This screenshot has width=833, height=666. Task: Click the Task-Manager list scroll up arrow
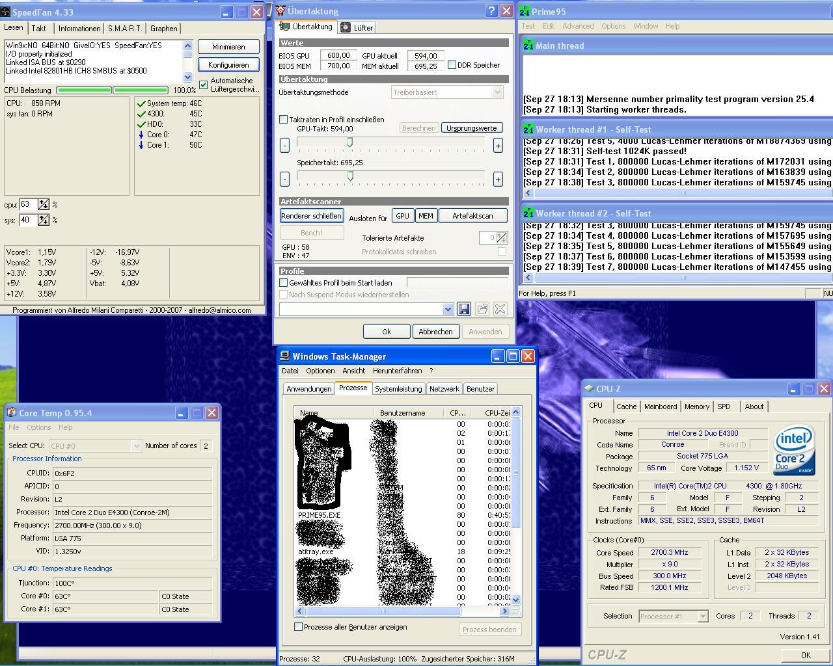[516, 412]
